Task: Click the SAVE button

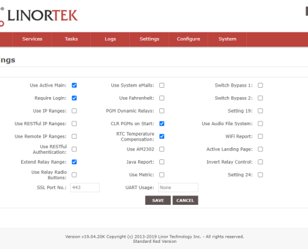Action: click(158, 200)
